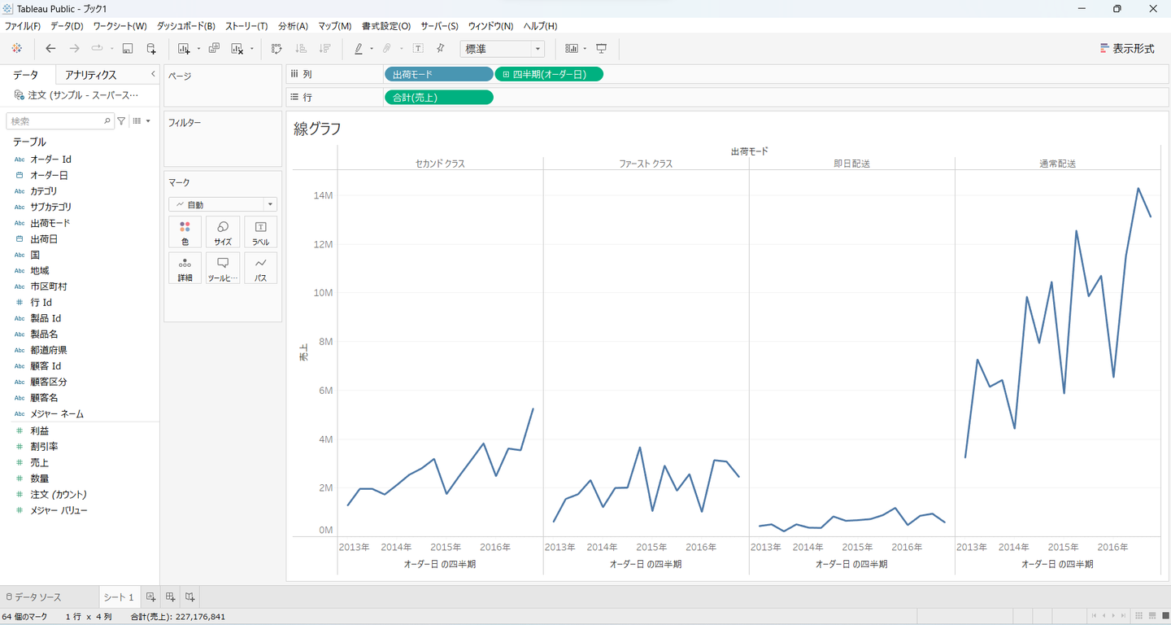The image size is (1171, 625).
Task: Go to the データ ソース tab
Action: tap(33, 597)
